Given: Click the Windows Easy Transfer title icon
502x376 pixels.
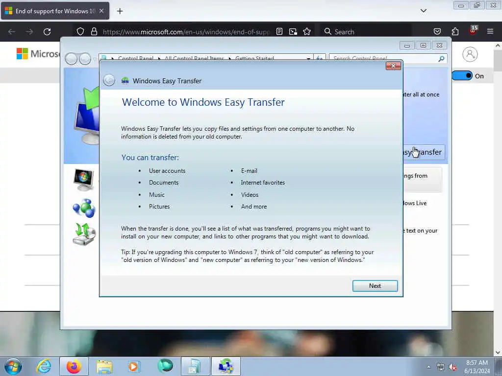Looking at the screenshot, I should (x=125, y=81).
